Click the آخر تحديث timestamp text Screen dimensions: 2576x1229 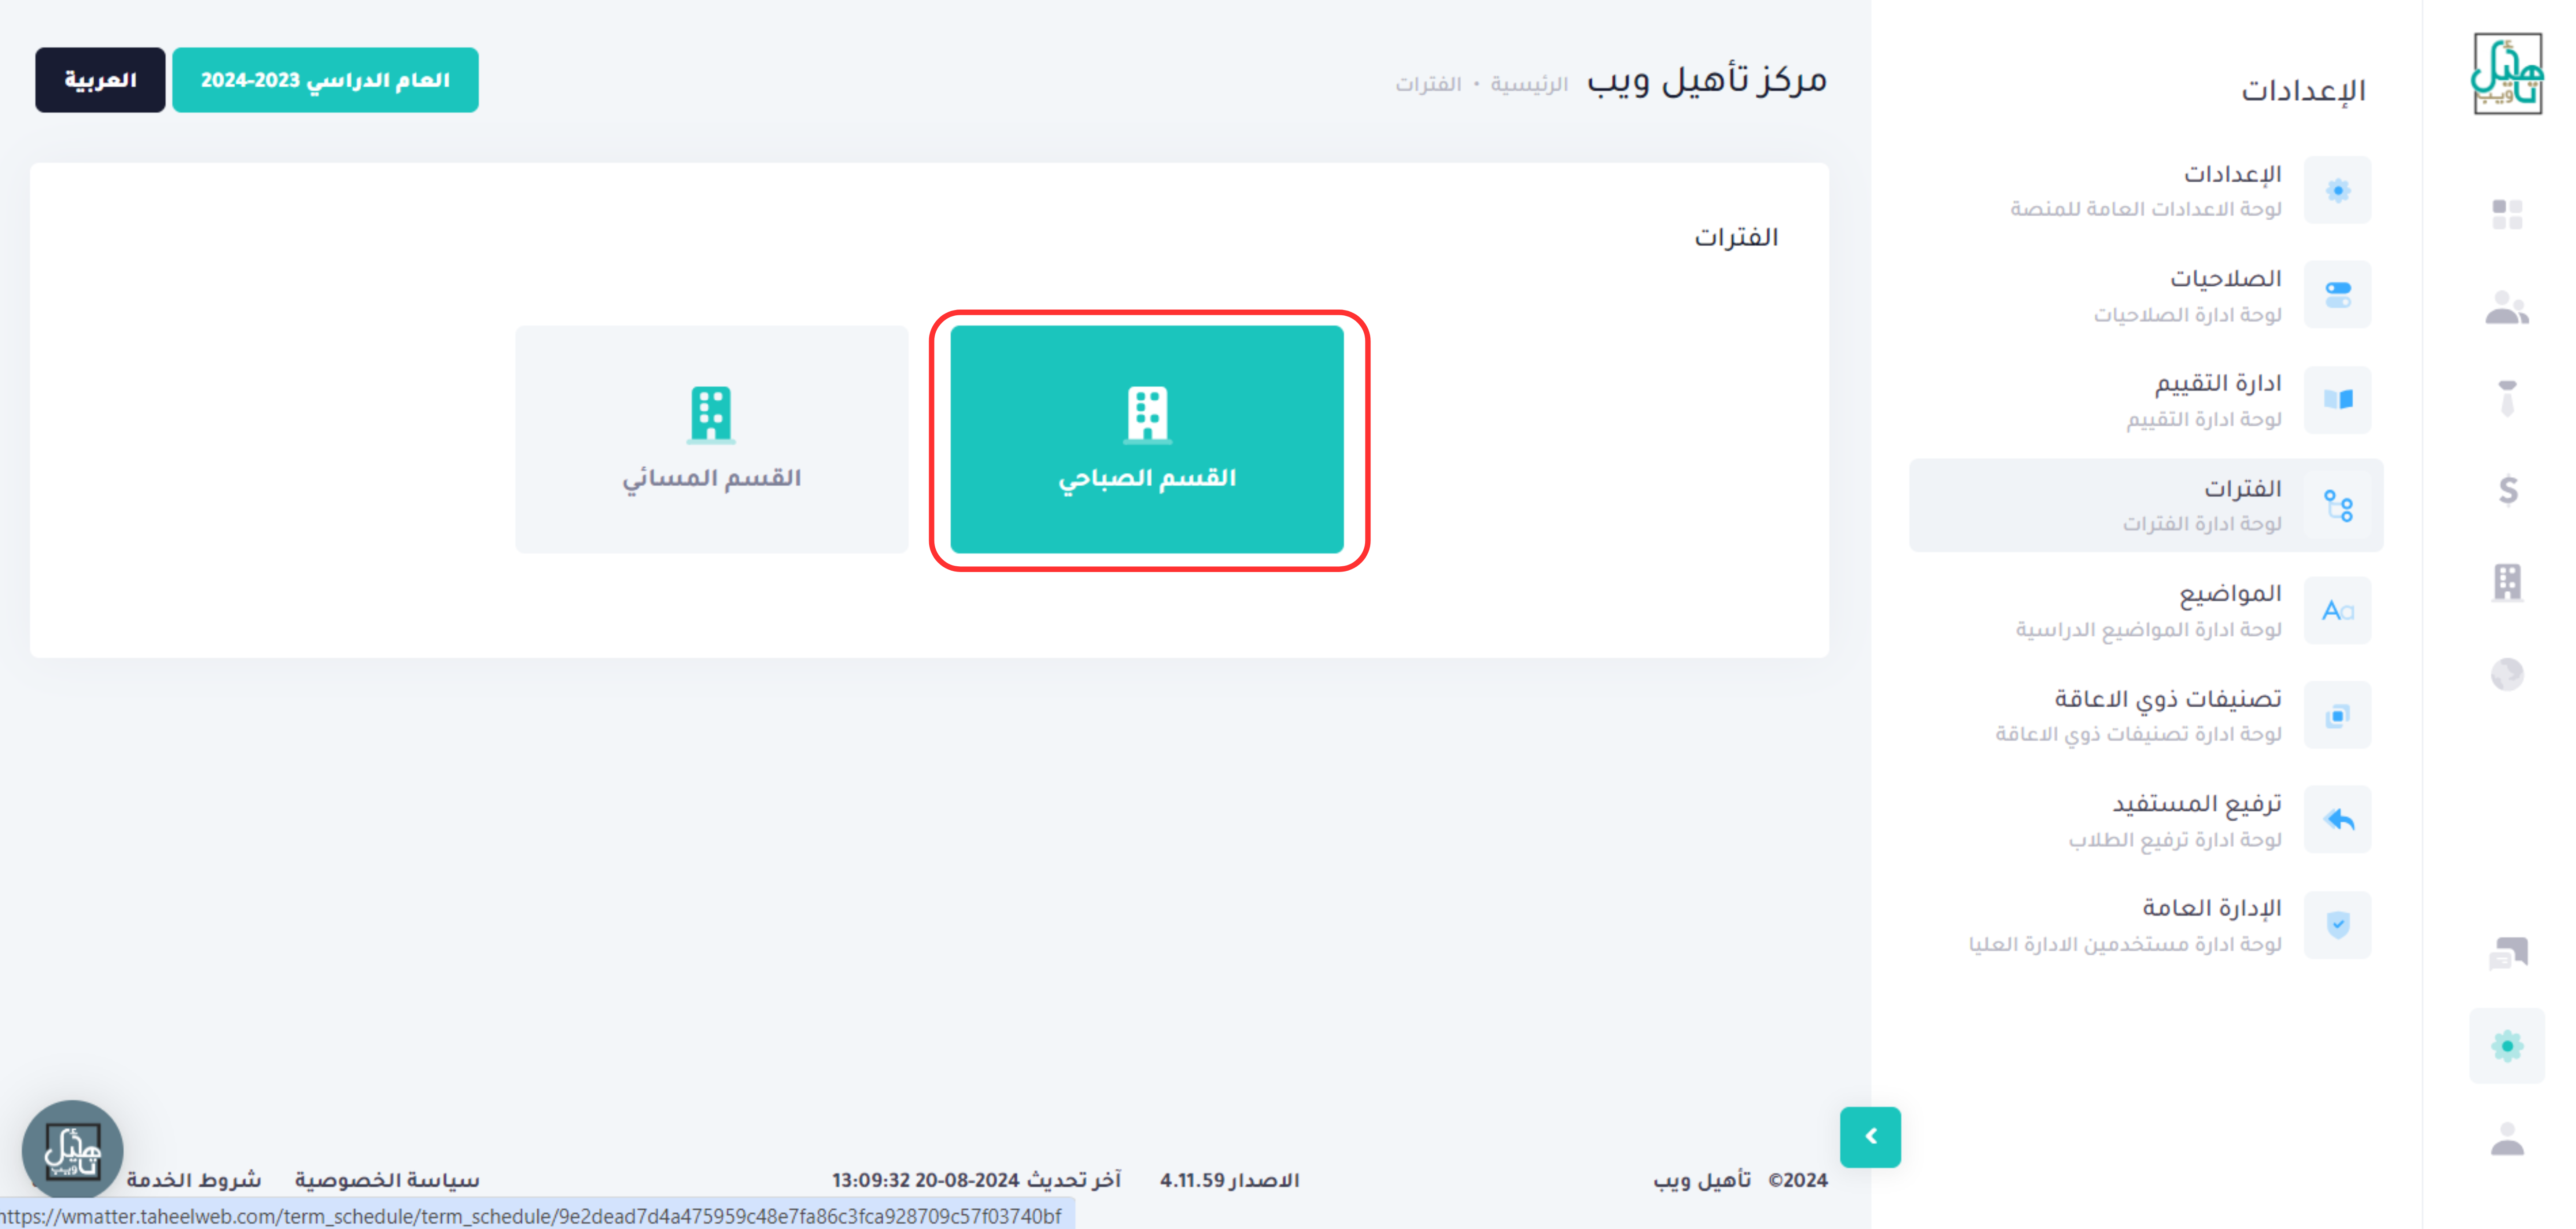(976, 1180)
